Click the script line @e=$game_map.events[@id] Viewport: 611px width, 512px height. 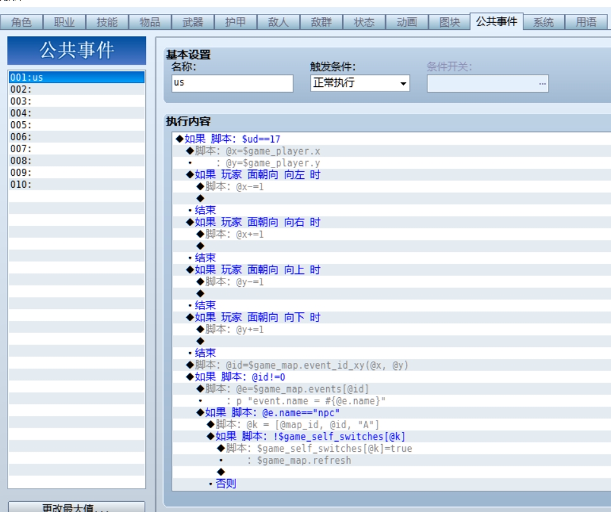391,389
